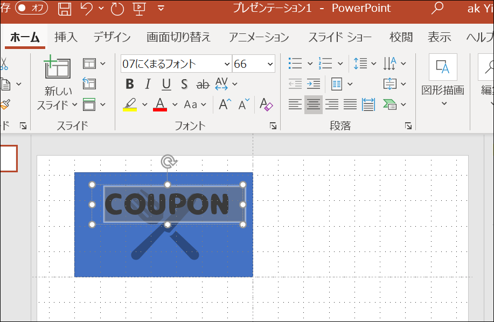Open the アニメーション tab
494x322 pixels.
[259, 37]
